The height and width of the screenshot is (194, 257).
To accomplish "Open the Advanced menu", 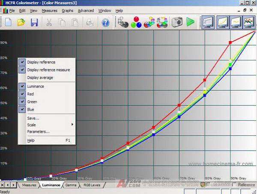I will coord(86,10).
